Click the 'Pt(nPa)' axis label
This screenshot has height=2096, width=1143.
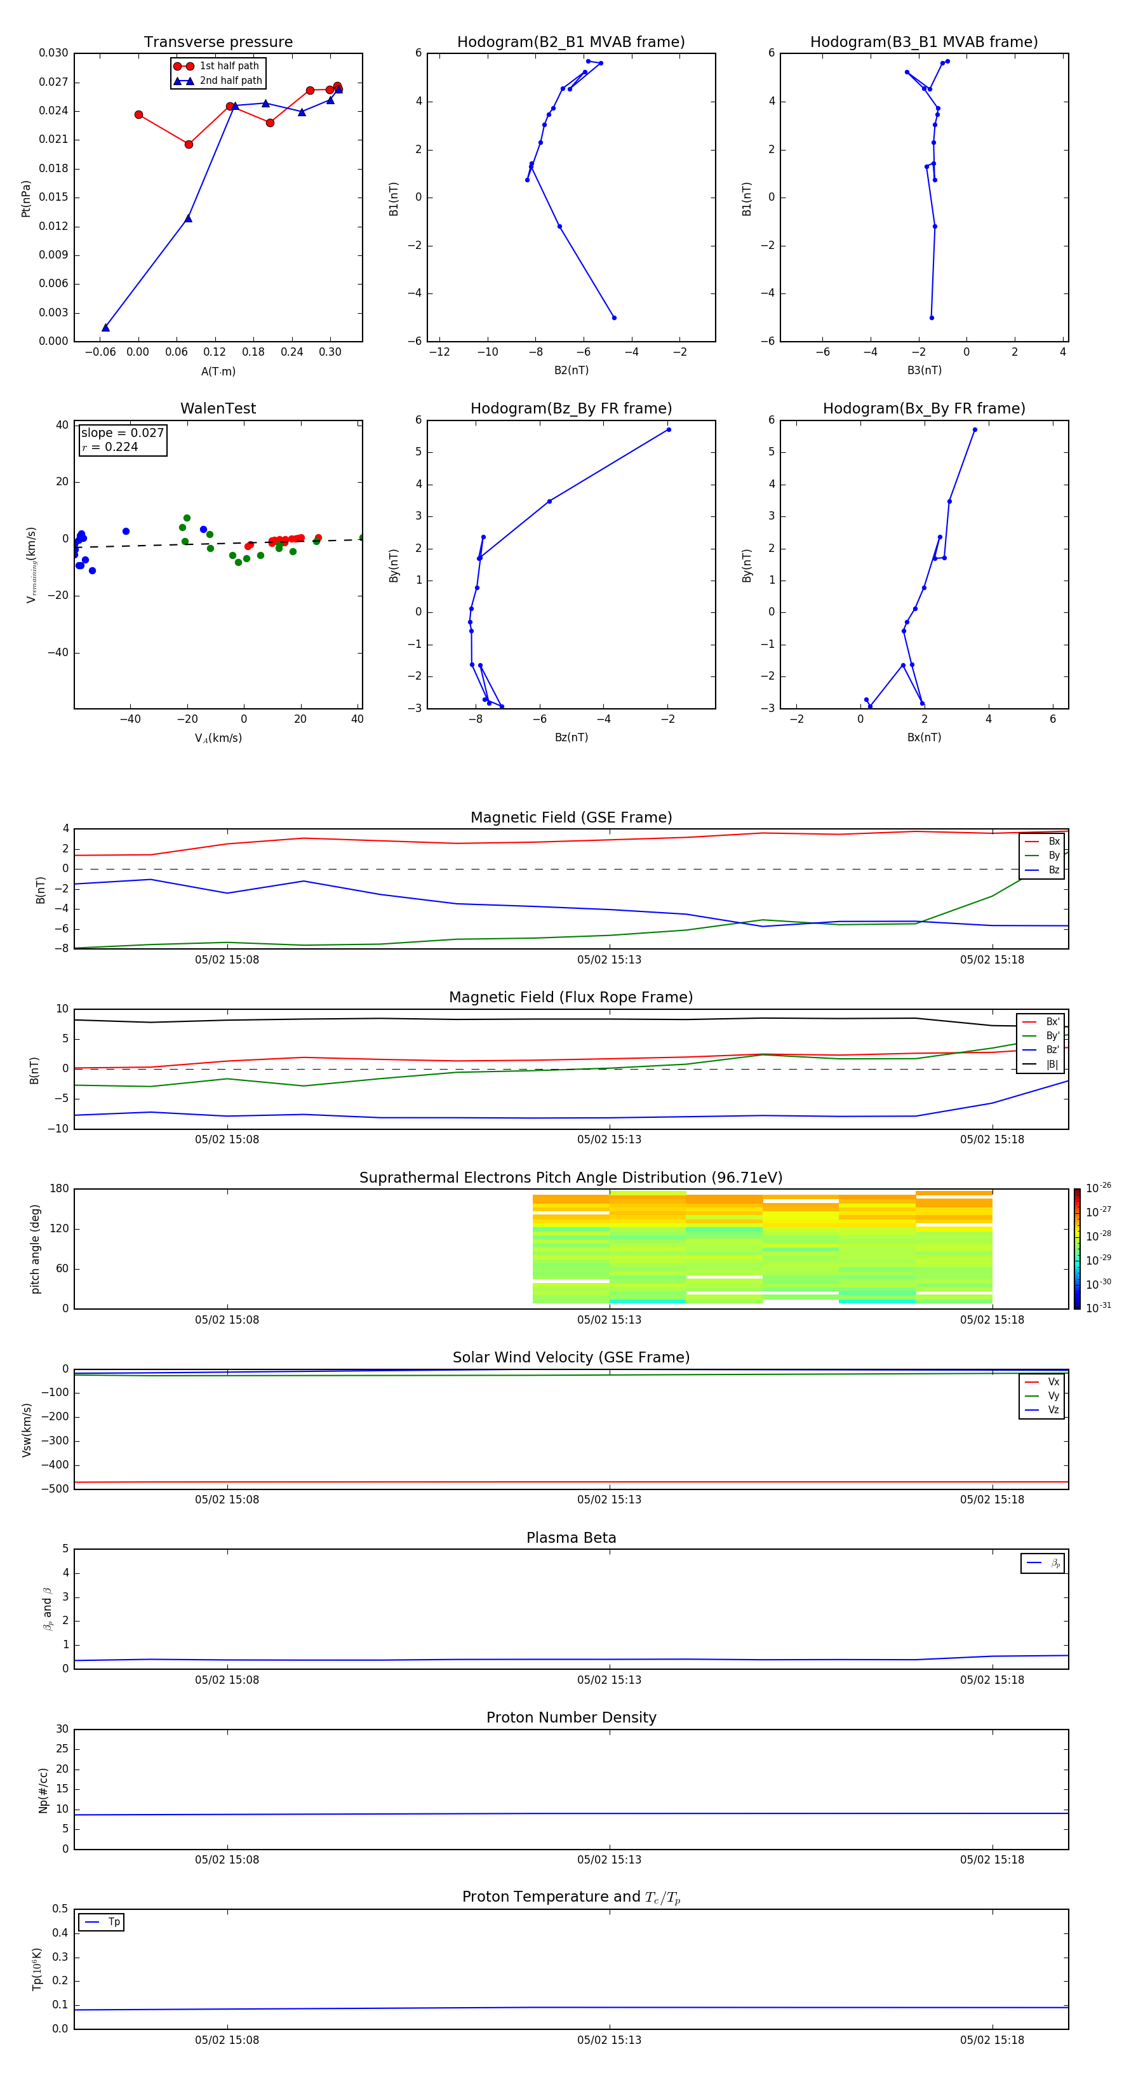26,199
